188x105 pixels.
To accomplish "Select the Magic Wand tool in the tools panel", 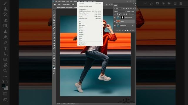I will (x=54, y=18).
